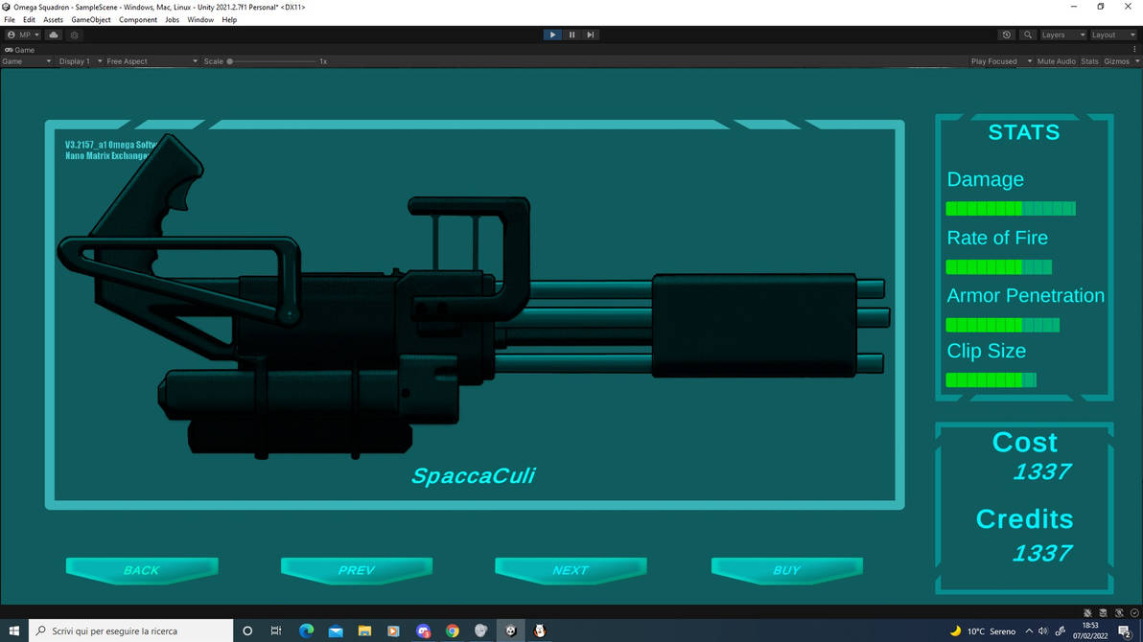Viewport: 1143px width, 642px height.
Task: Open File Explorer from taskbar
Action: click(364, 631)
